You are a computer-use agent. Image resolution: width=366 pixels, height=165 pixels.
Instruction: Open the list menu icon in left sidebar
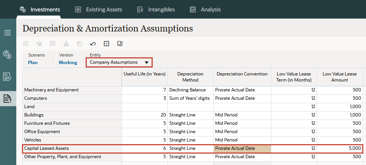click(x=7, y=33)
